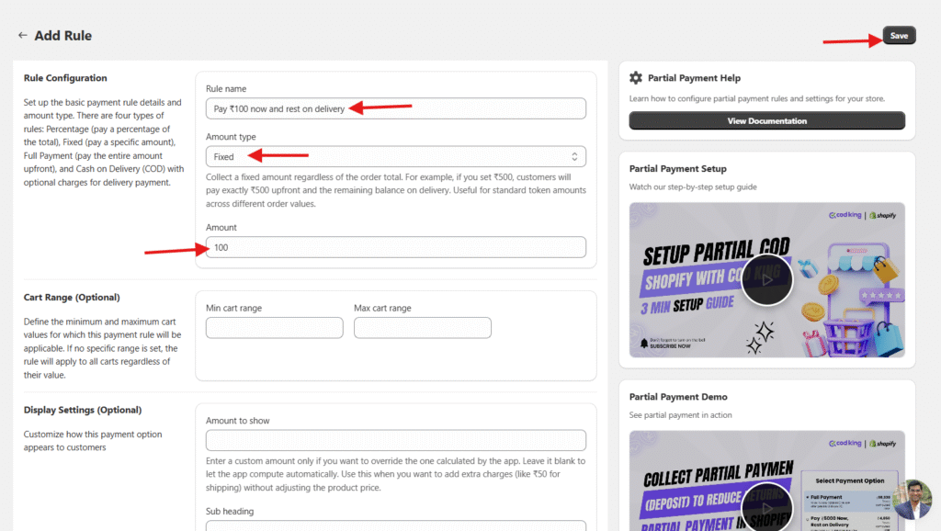
Task: Click the back arrow beside Add Rule
Action: (22, 36)
